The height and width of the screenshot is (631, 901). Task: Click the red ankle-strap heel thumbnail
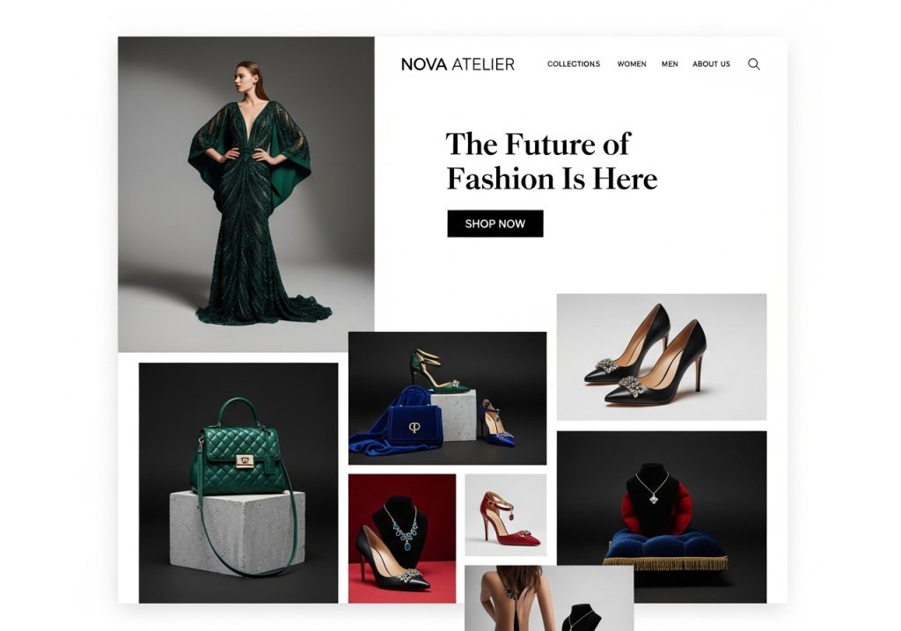506,515
